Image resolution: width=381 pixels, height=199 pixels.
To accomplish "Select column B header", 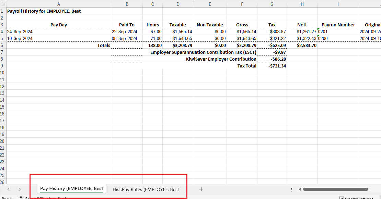I will pyautogui.click(x=127, y=4).
